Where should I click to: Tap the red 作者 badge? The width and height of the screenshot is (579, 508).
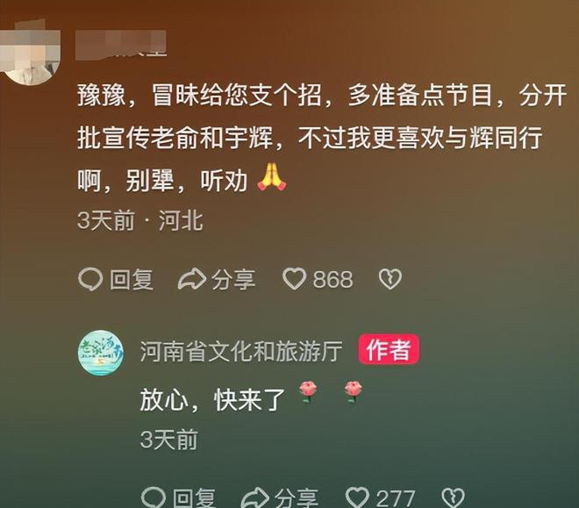(x=389, y=349)
